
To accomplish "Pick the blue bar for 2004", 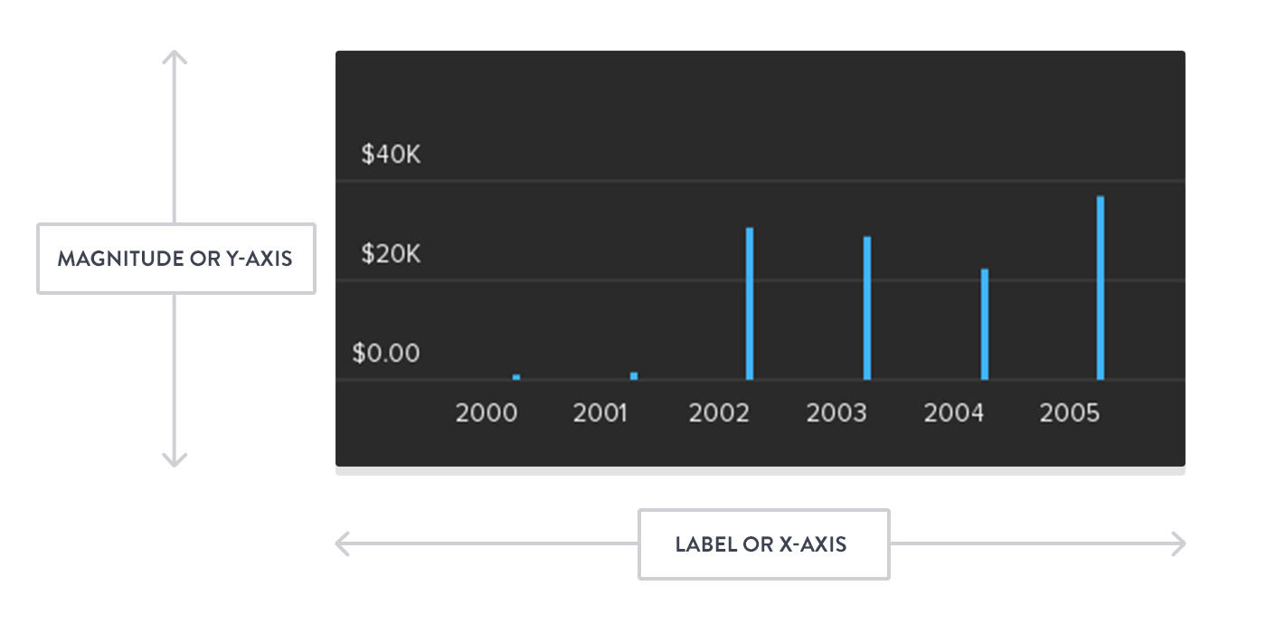I will pos(985,325).
